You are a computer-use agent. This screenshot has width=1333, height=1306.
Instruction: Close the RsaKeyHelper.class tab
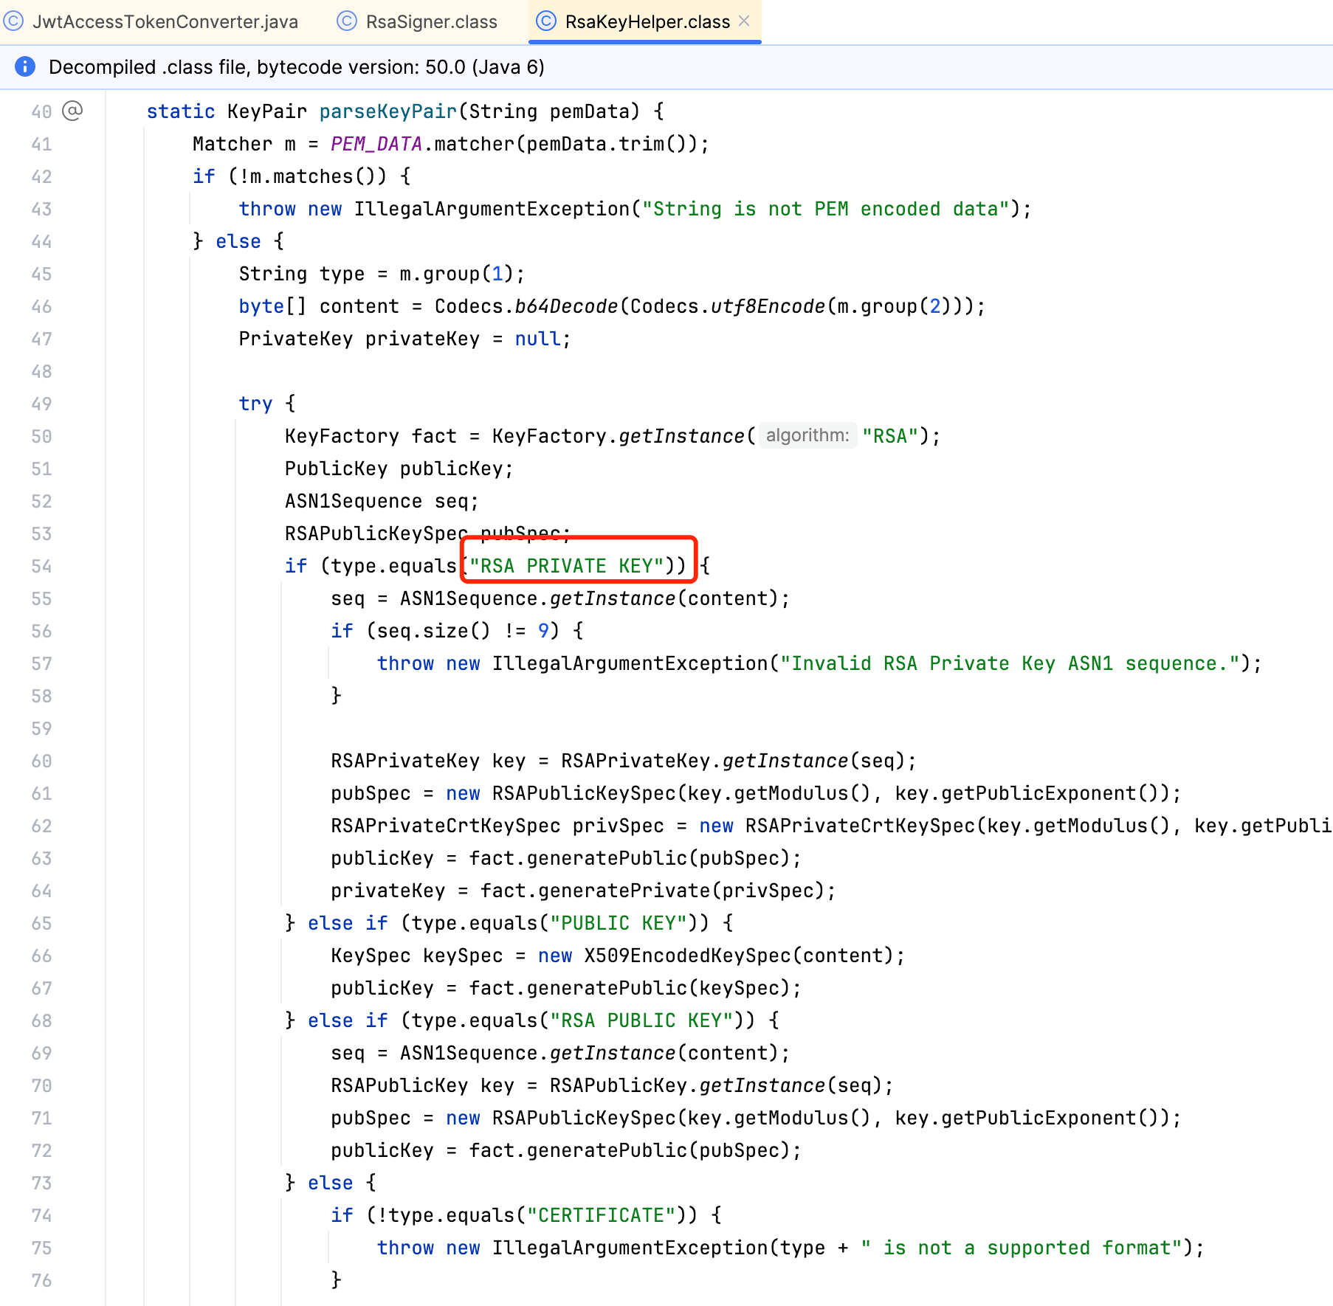pyautogui.click(x=744, y=21)
